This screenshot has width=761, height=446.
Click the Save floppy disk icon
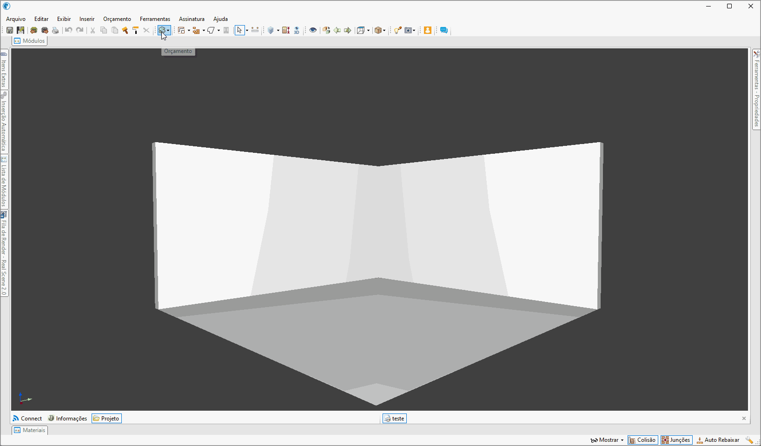coord(10,30)
